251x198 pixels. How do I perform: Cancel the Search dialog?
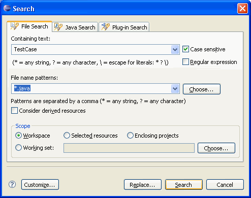(225, 185)
